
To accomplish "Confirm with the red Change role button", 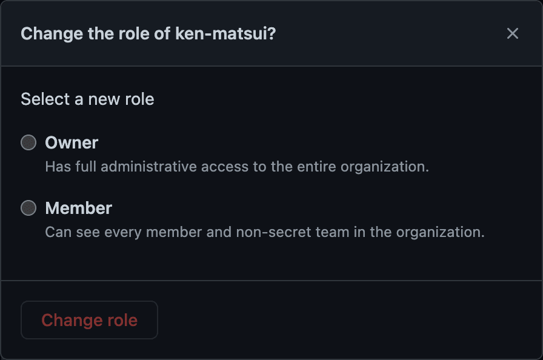I will [x=89, y=320].
